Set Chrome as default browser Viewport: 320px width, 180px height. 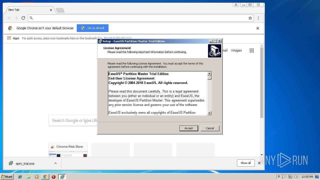(92, 28)
